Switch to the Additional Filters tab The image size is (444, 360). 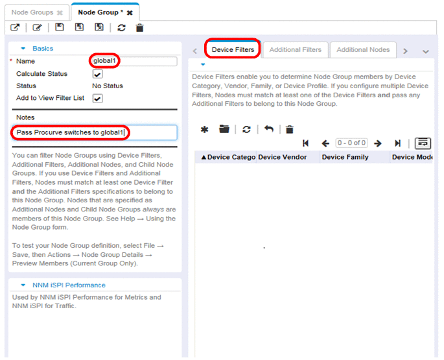click(295, 50)
